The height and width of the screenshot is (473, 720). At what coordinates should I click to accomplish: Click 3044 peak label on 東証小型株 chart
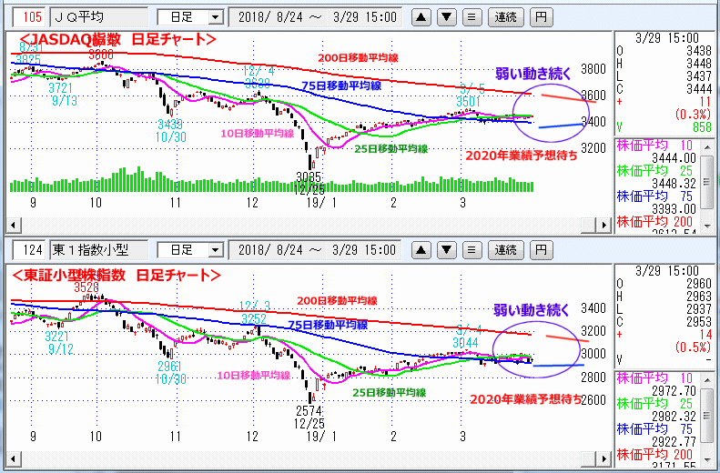(465, 343)
